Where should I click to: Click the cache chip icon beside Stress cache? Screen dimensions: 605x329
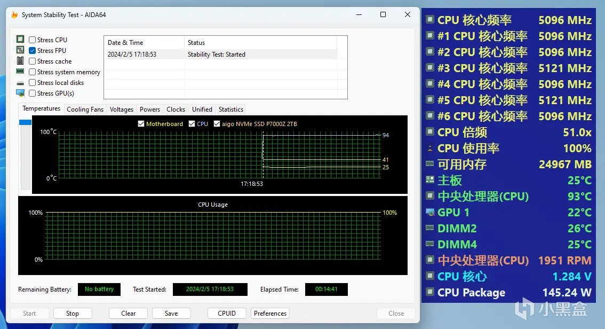(x=20, y=61)
